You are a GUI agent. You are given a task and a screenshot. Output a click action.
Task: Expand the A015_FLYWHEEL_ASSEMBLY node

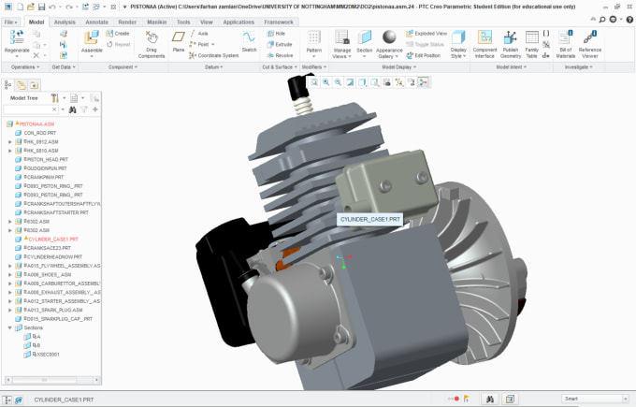point(10,266)
